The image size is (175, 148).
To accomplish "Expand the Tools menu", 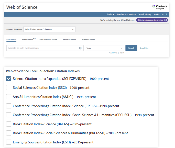I will [x=111, y=14].
